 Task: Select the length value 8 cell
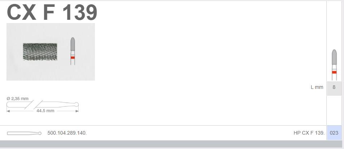[x=334, y=87]
